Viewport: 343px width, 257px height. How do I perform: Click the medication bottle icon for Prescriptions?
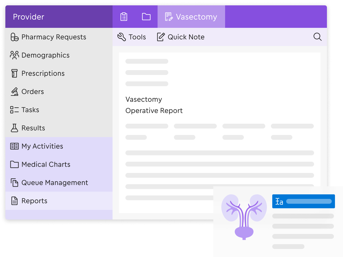pos(14,73)
